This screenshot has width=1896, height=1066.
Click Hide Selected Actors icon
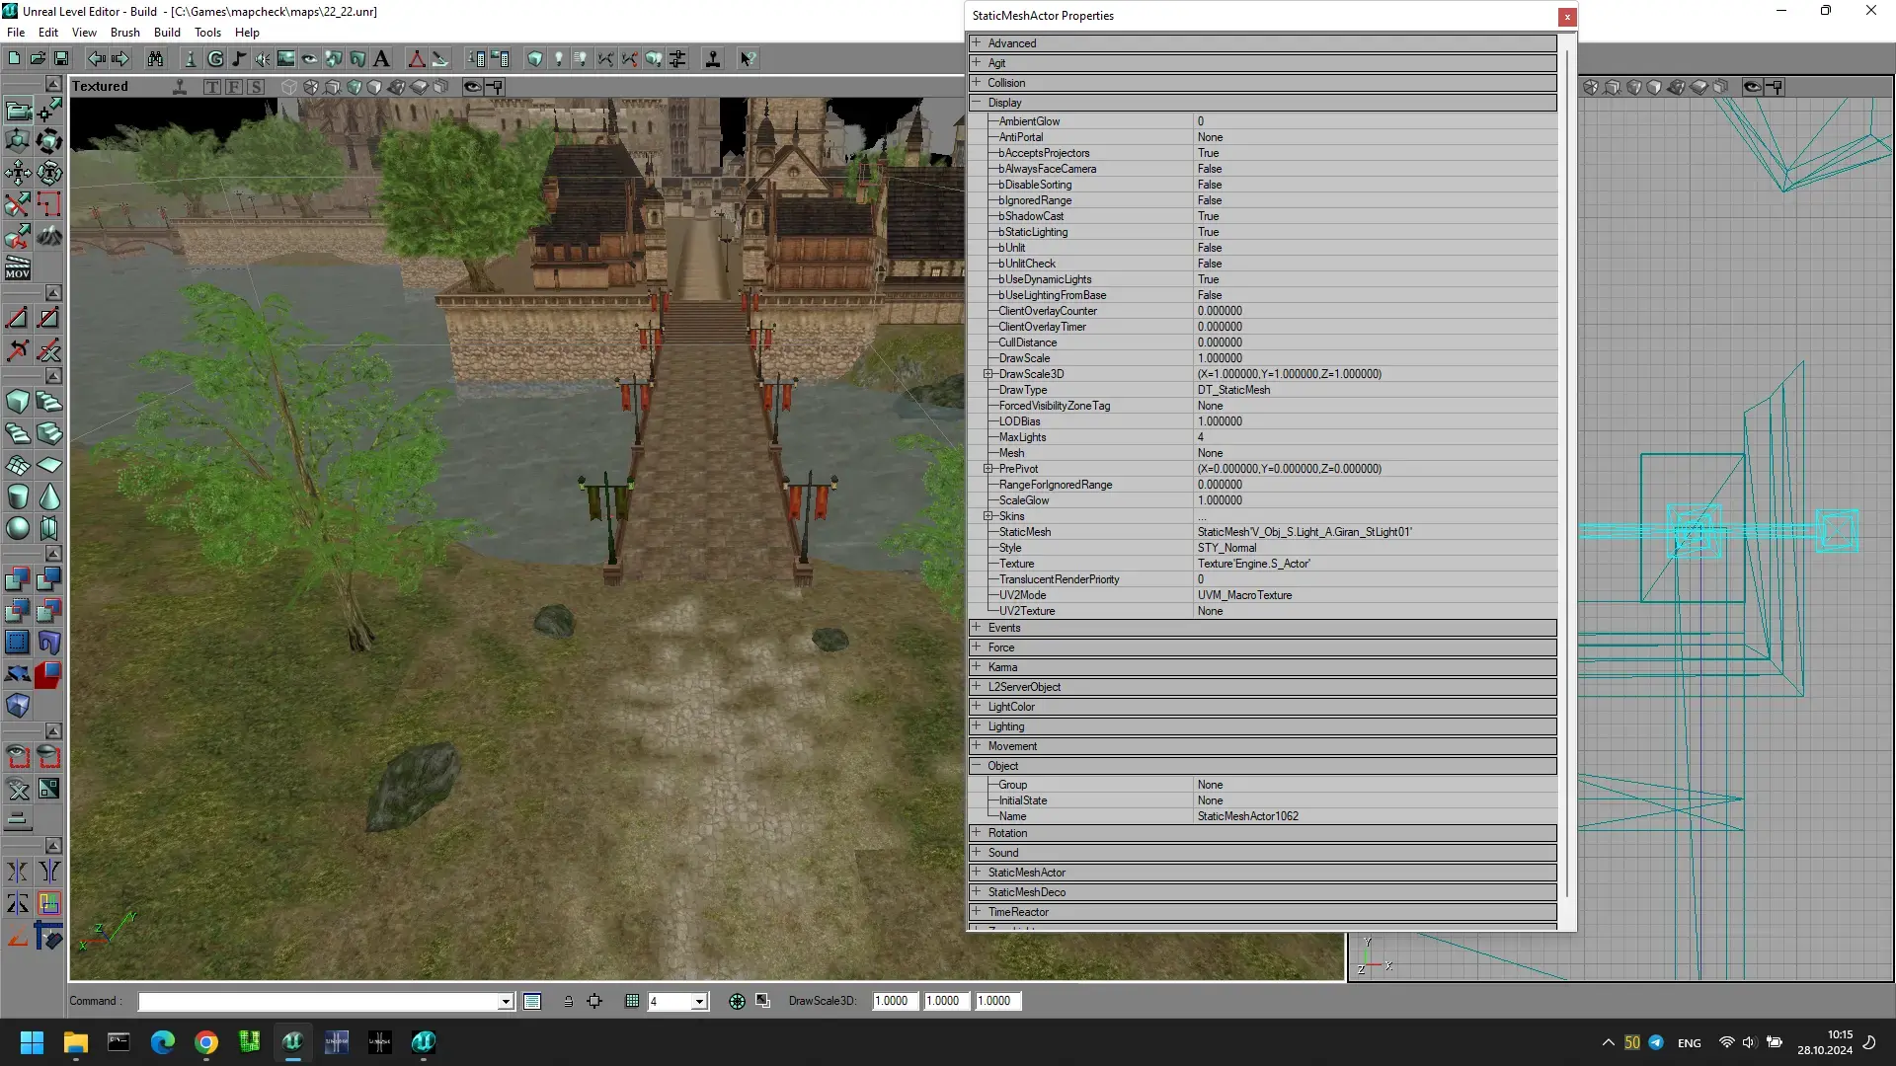tap(48, 757)
